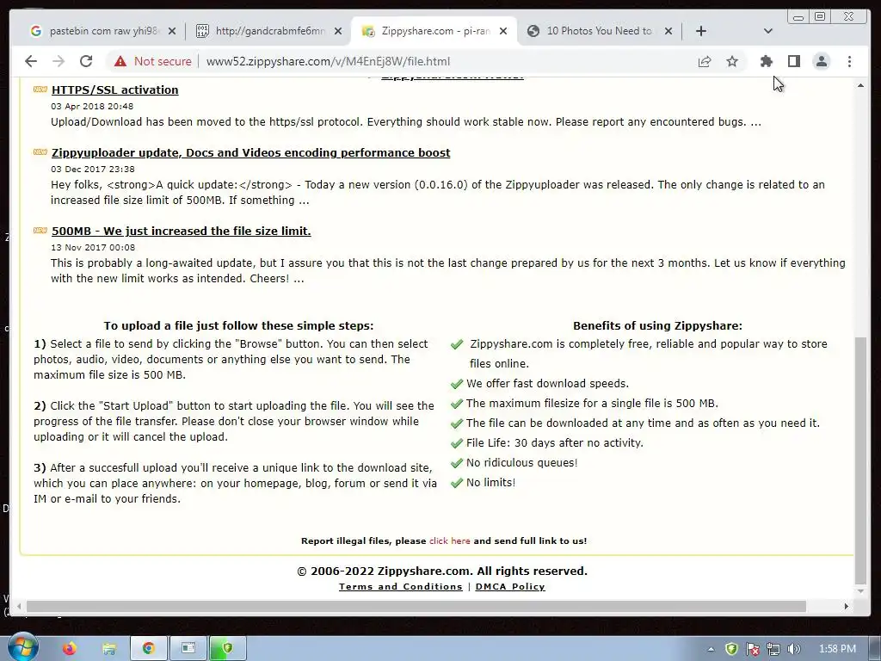
Task: Launch Firefox from the taskbar
Action: pos(69,649)
